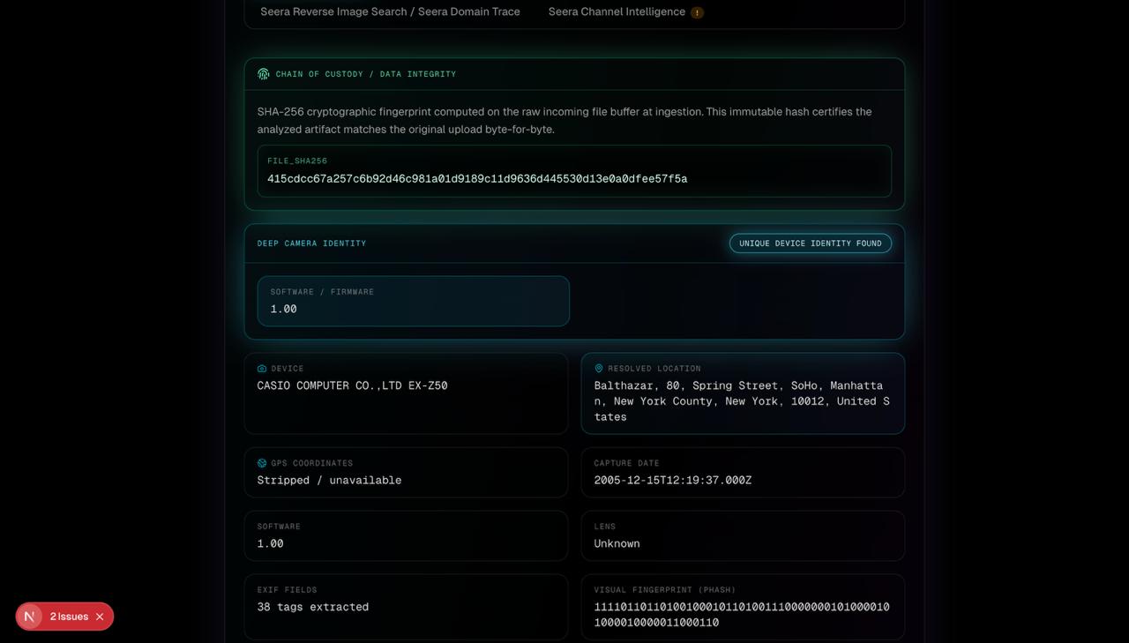
Task: Click the FILE_SHA256 field label
Action: tap(297, 161)
